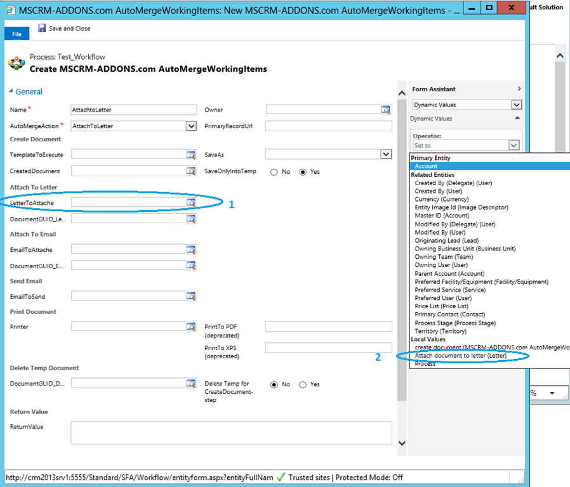Open the Operator Set to dropdown
Image resolution: width=570 pixels, height=487 pixels.
(x=514, y=145)
